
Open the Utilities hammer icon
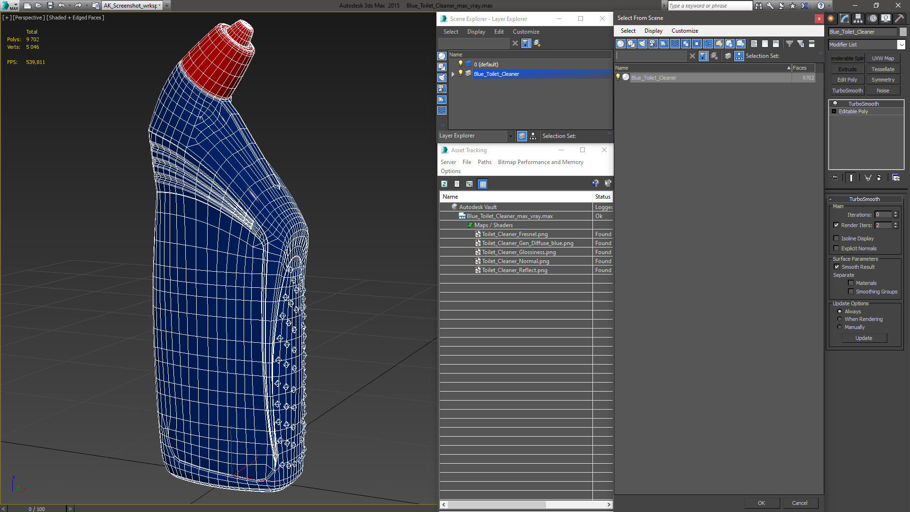coord(899,18)
